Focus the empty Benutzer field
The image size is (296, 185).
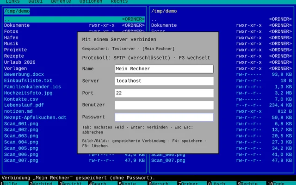pyautogui.click(x=164, y=105)
